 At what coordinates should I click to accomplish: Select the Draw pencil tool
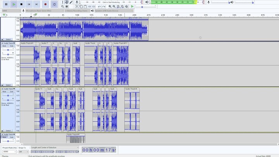71,2
